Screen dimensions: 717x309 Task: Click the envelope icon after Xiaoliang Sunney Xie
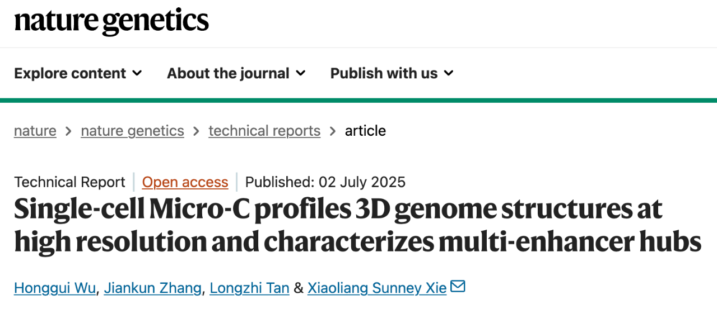[458, 287]
